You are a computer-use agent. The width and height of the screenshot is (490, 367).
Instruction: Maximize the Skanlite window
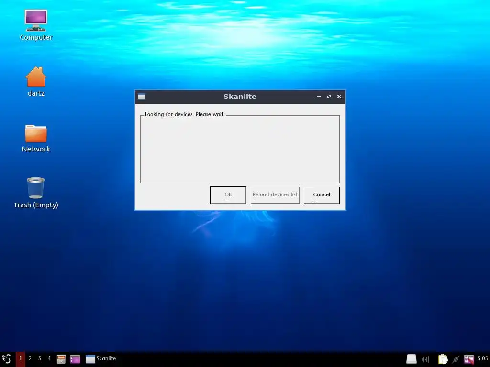[329, 97]
